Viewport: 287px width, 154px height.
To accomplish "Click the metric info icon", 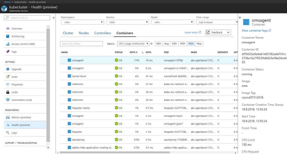I will tap(152, 44).
